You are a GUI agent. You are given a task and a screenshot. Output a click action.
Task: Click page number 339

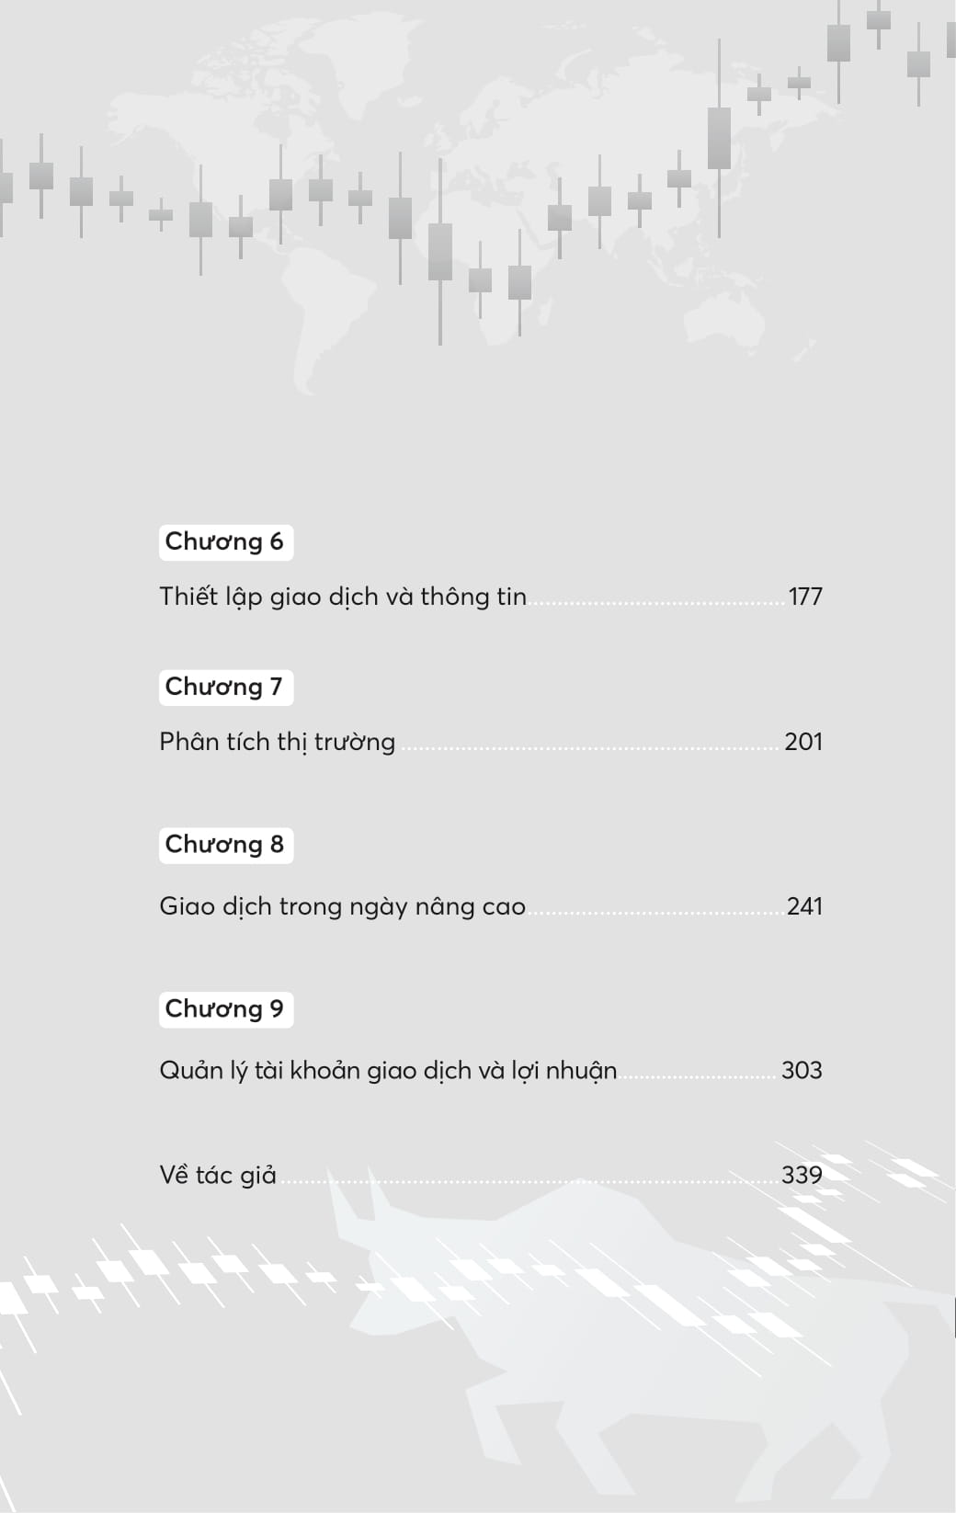pyautogui.click(x=802, y=1175)
